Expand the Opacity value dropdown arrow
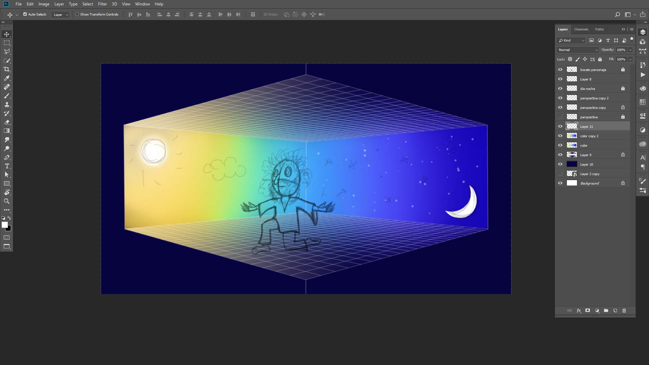 tap(630, 50)
